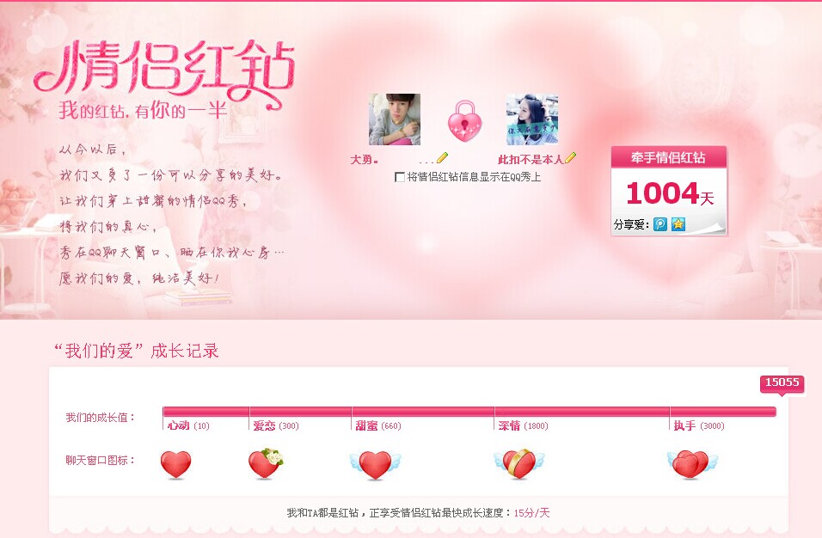Open the female avatar photo
Image resolution: width=822 pixels, height=538 pixels.
[x=532, y=119]
